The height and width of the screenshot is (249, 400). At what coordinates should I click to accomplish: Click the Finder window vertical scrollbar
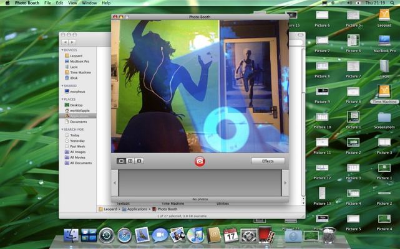coord(303,122)
